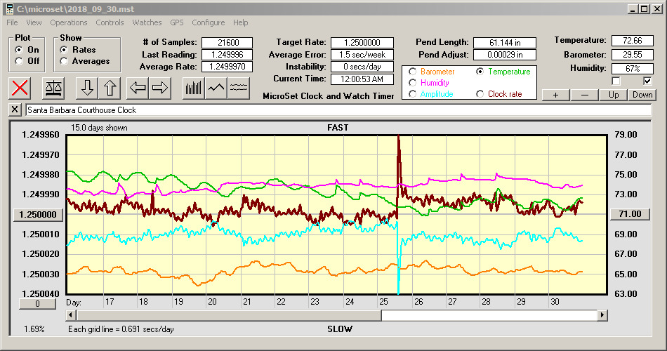The width and height of the screenshot is (667, 351).
Task: Click the Last Reading field
Action: pos(227,55)
